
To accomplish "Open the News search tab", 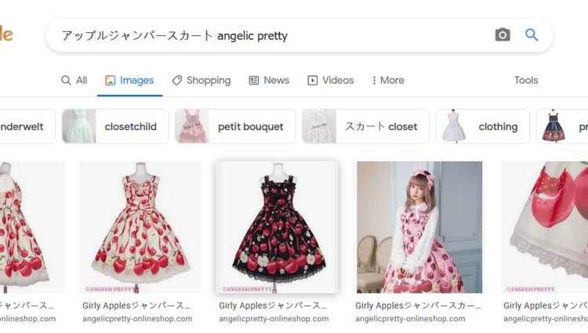I will point(269,80).
